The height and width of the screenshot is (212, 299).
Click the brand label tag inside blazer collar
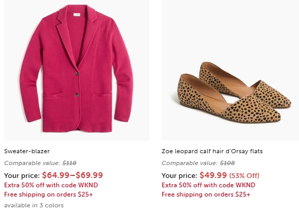click(77, 14)
